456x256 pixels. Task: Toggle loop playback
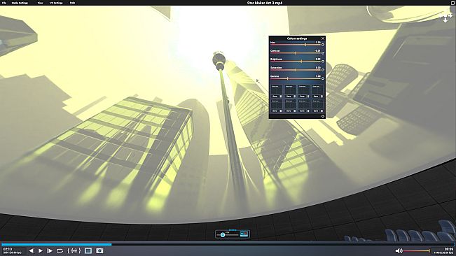[x=60, y=250]
